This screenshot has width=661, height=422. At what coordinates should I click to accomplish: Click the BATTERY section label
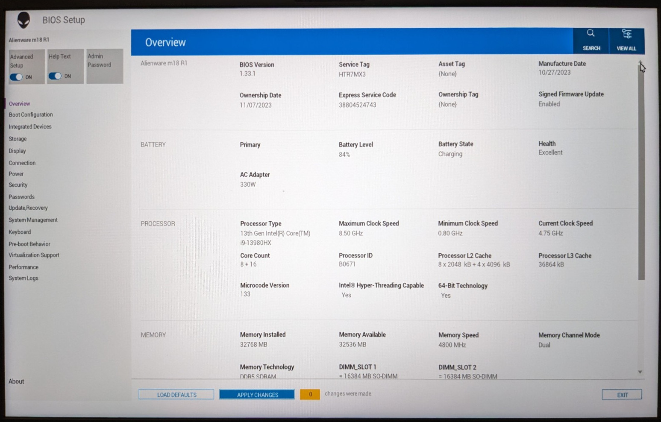pos(153,145)
